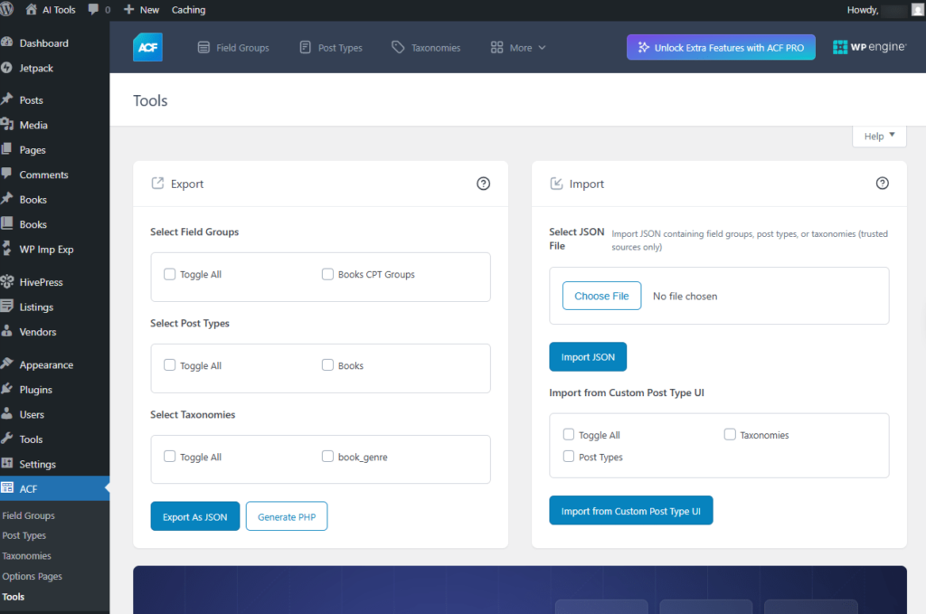Image resolution: width=926 pixels, height=614 pixels.
Task: Click Unlock Extra Features with ACF PRO
Action: (721, 48)
